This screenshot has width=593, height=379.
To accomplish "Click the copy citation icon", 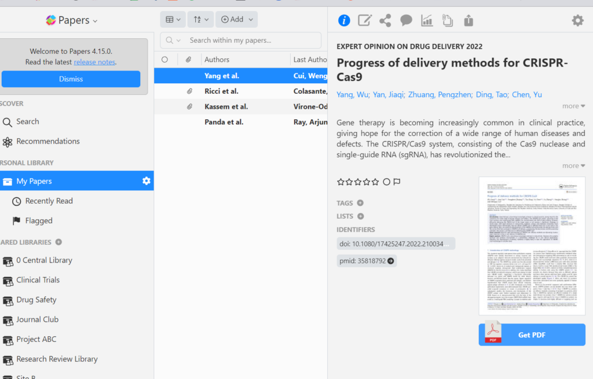I will (447, 21).
